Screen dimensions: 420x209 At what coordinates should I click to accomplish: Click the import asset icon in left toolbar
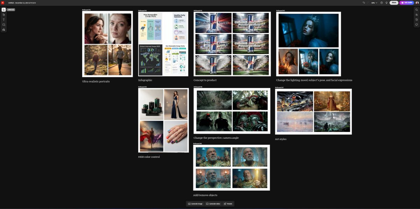click(3, 29)
